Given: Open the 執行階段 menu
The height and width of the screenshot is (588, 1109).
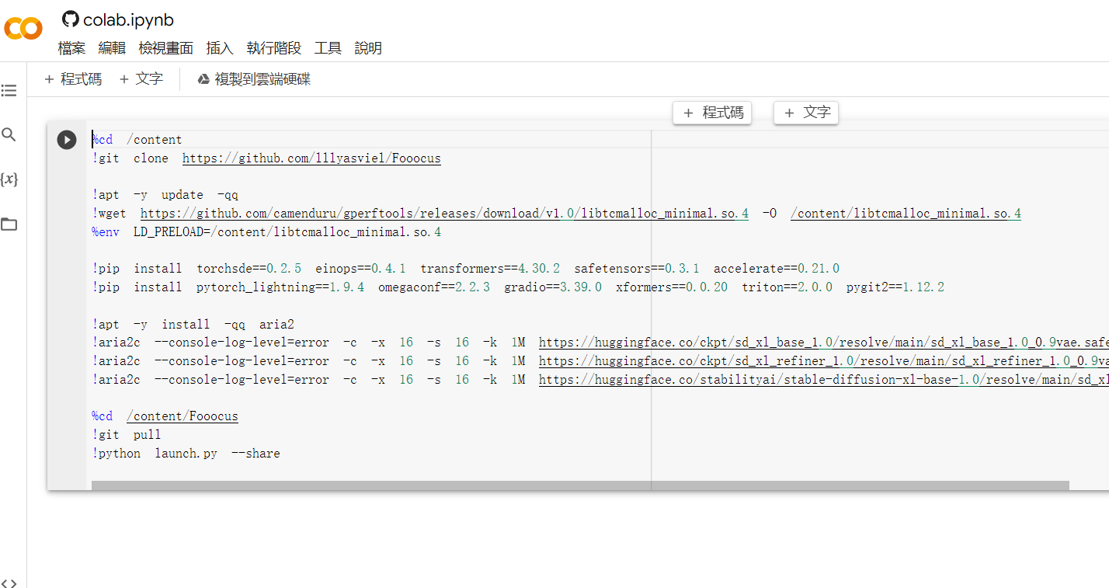Looking at the screenshot, I should pos(274,48).
